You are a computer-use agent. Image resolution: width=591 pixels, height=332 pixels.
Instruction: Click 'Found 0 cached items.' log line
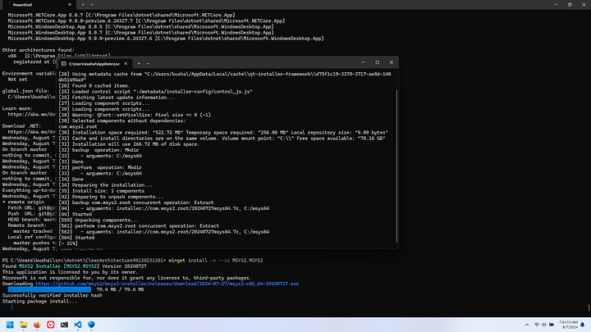[101, 86]
